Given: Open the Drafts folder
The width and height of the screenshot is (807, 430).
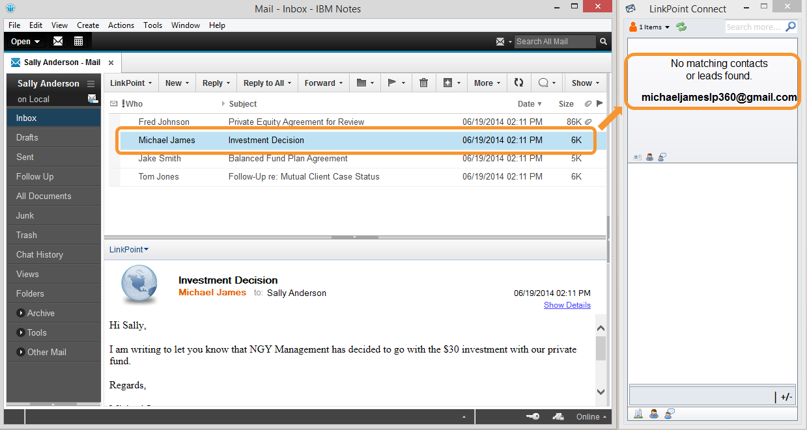Looking at the screenshot, I should click(53, 137).
